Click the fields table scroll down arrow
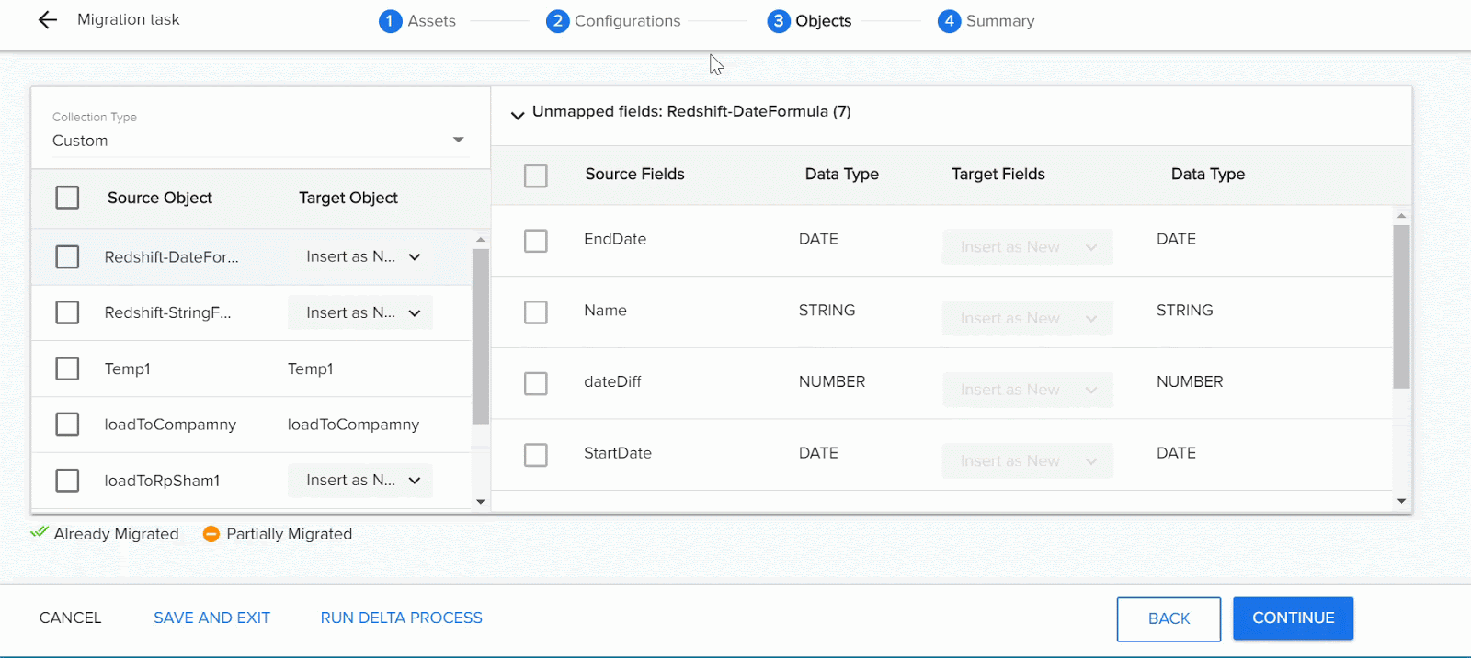Viewport: 1471px width, 658px height. pyautogui.click(x=1401, y=501)
